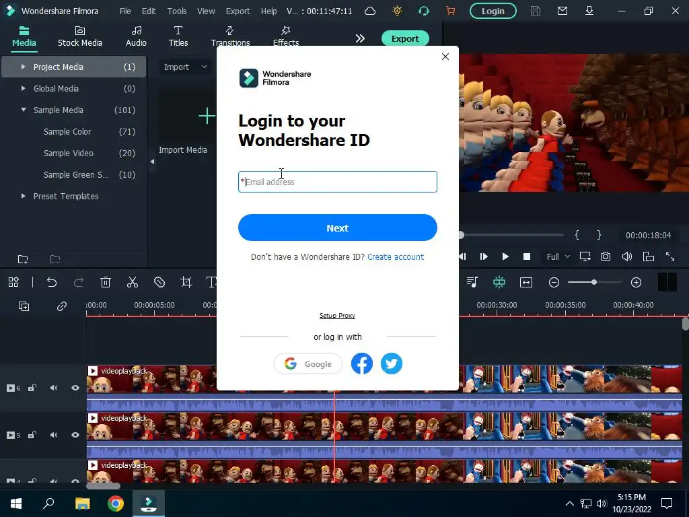Redo the last undone edit
Viewport: 689px width, 517px height.
tap(79, 282)
